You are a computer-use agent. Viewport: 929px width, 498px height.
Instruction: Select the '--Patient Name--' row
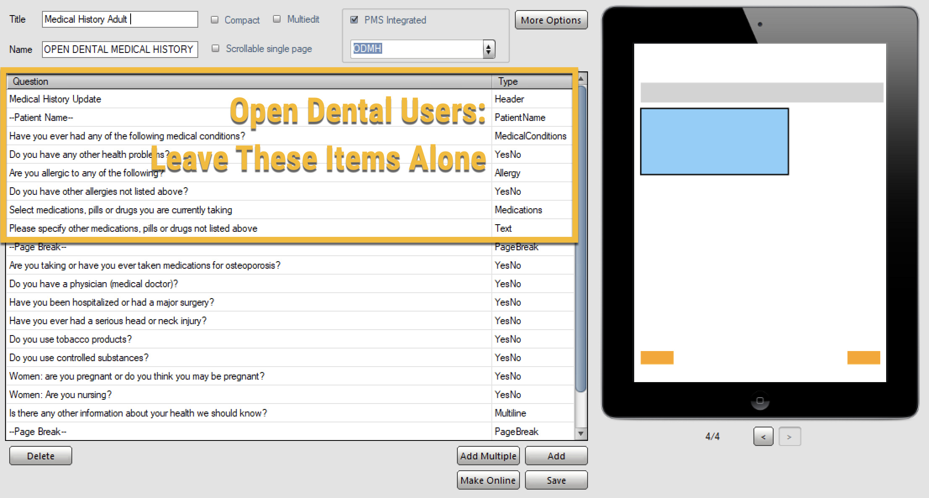[x=290, y=118]
